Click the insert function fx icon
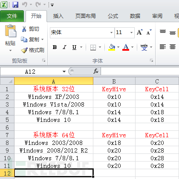The height and width of the screenshot is (179, 179). (96, 71)
